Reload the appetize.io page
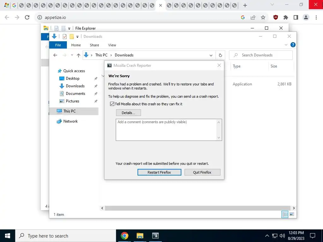Screen dimensions: 323x242 [x=27, y=17]
